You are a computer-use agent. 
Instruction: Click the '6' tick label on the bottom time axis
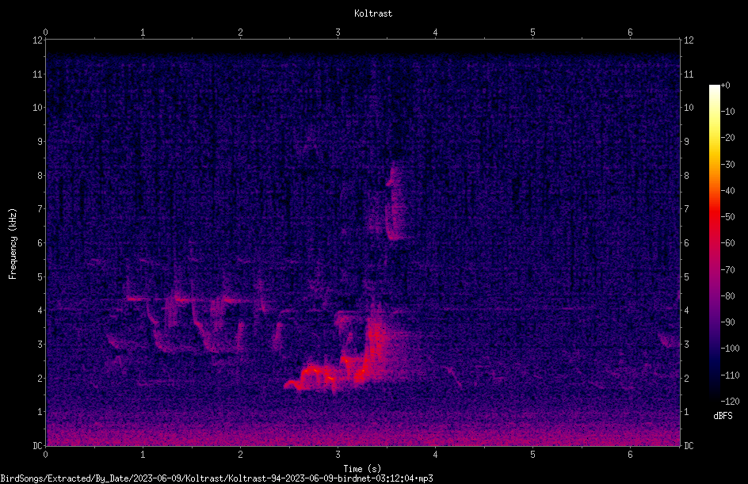click(x=630, y=455)
